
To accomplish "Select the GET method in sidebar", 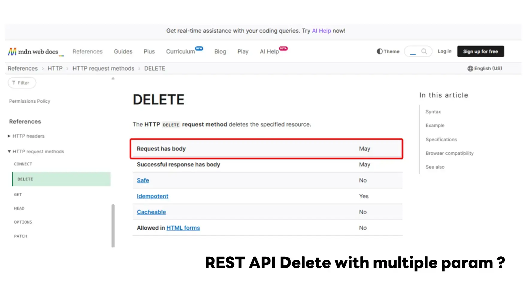I will coord(18,195).
